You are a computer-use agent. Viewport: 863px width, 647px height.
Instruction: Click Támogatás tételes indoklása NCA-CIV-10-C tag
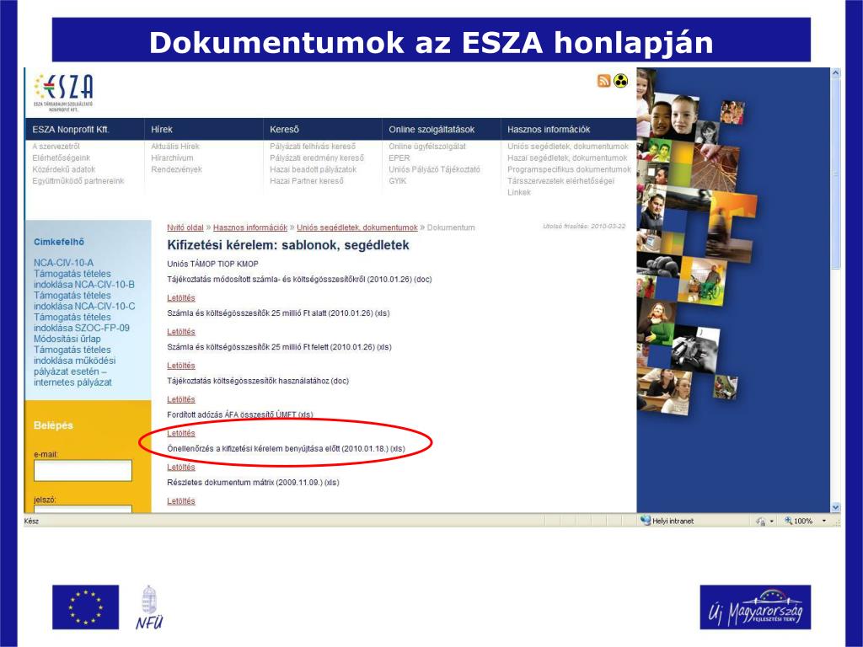click(84, 301)
